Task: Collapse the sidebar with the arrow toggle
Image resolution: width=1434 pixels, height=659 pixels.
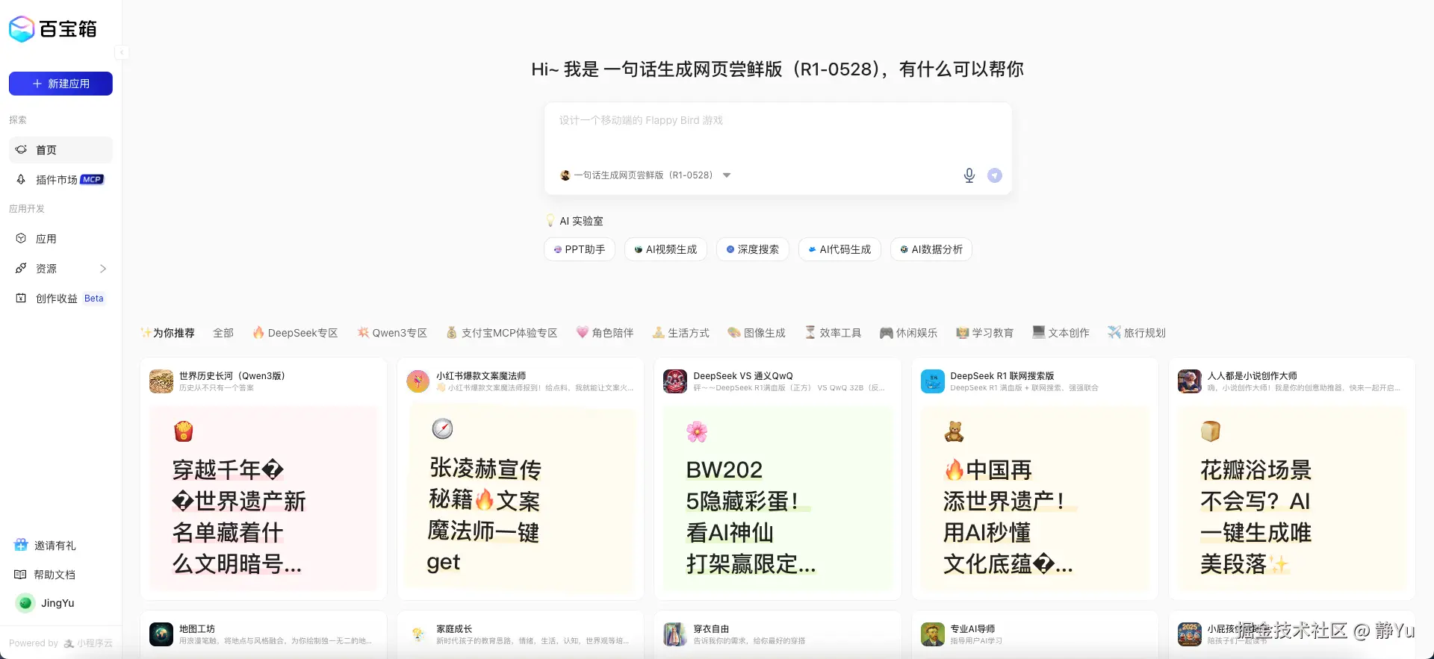Action: click(x=122, y=52)
